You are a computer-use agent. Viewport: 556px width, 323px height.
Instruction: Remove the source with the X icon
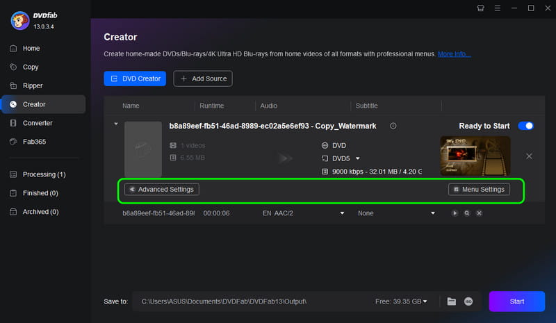(529, 156)
